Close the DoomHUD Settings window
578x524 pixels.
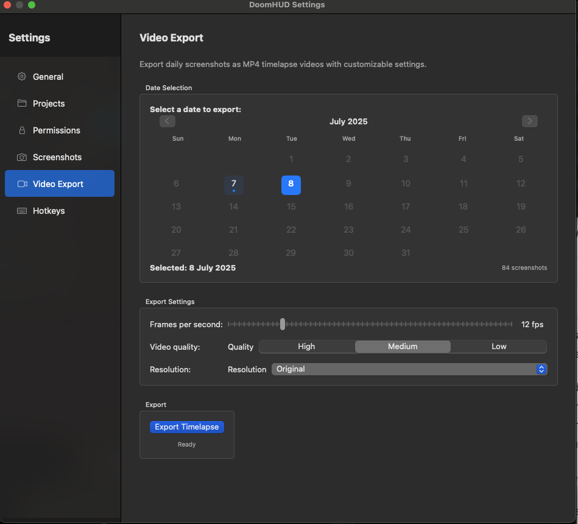7,5
